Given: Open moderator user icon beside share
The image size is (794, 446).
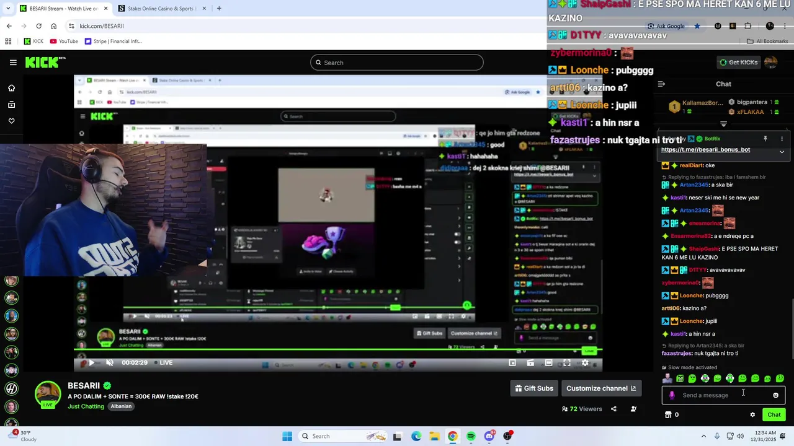Looking at the screenshot, I should coord(633,409).
